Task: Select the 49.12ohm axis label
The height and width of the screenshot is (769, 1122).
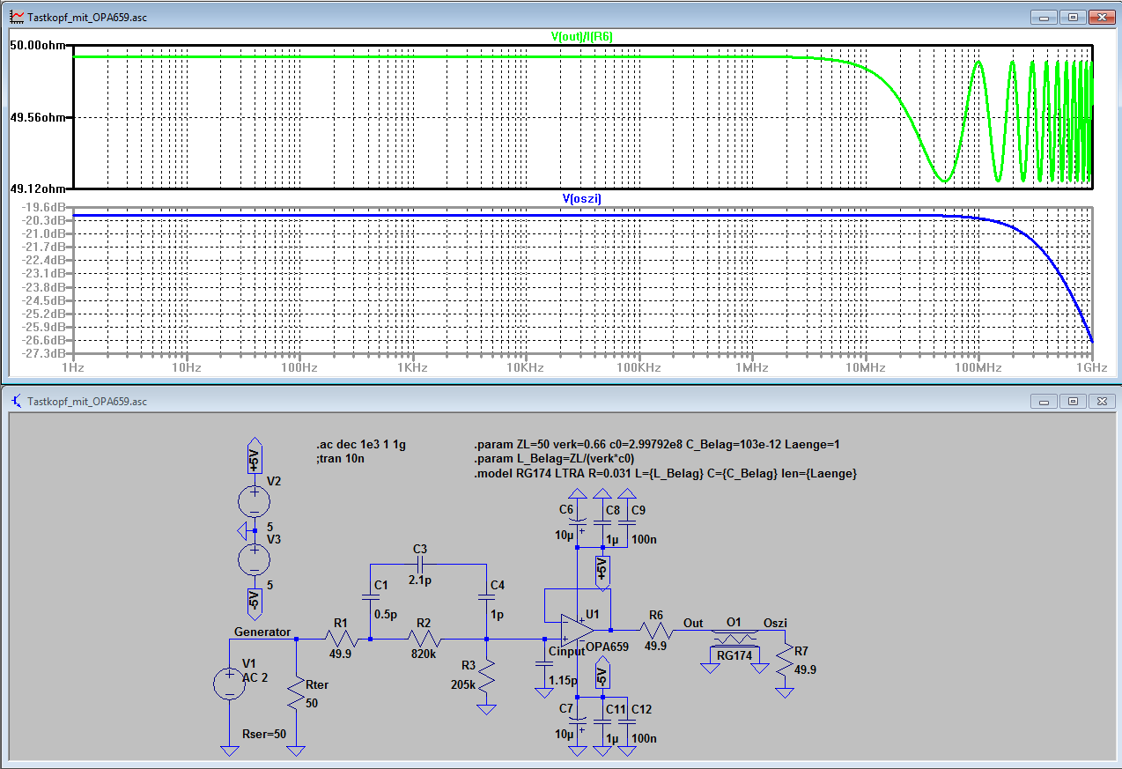Action: tap(40, 188)
